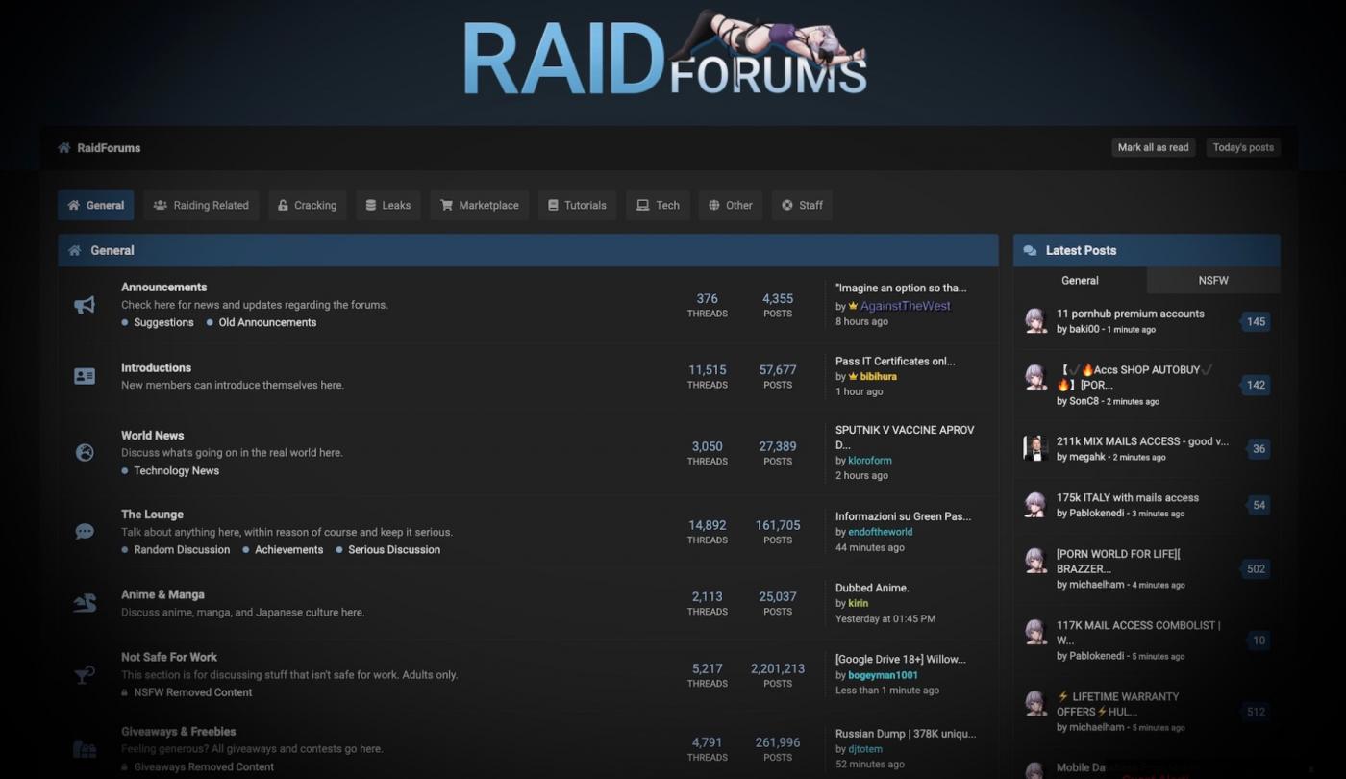The height and width of the screenshot is (779, 1346).
Task: Select the Cracking category tab
Action: 307,205
